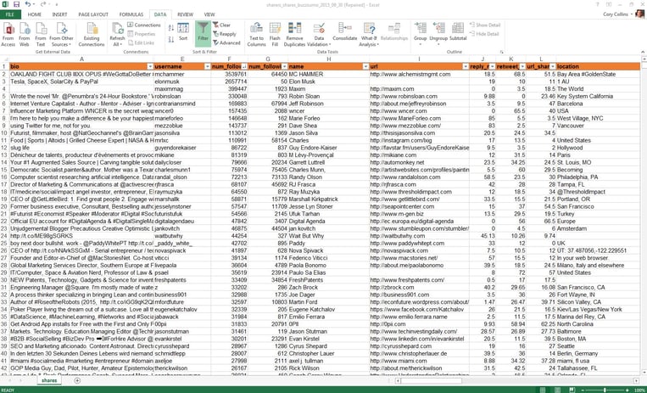The image size is (647, 393).
Task: Open the url column filter dropdown
Action: tap(466, 67)
